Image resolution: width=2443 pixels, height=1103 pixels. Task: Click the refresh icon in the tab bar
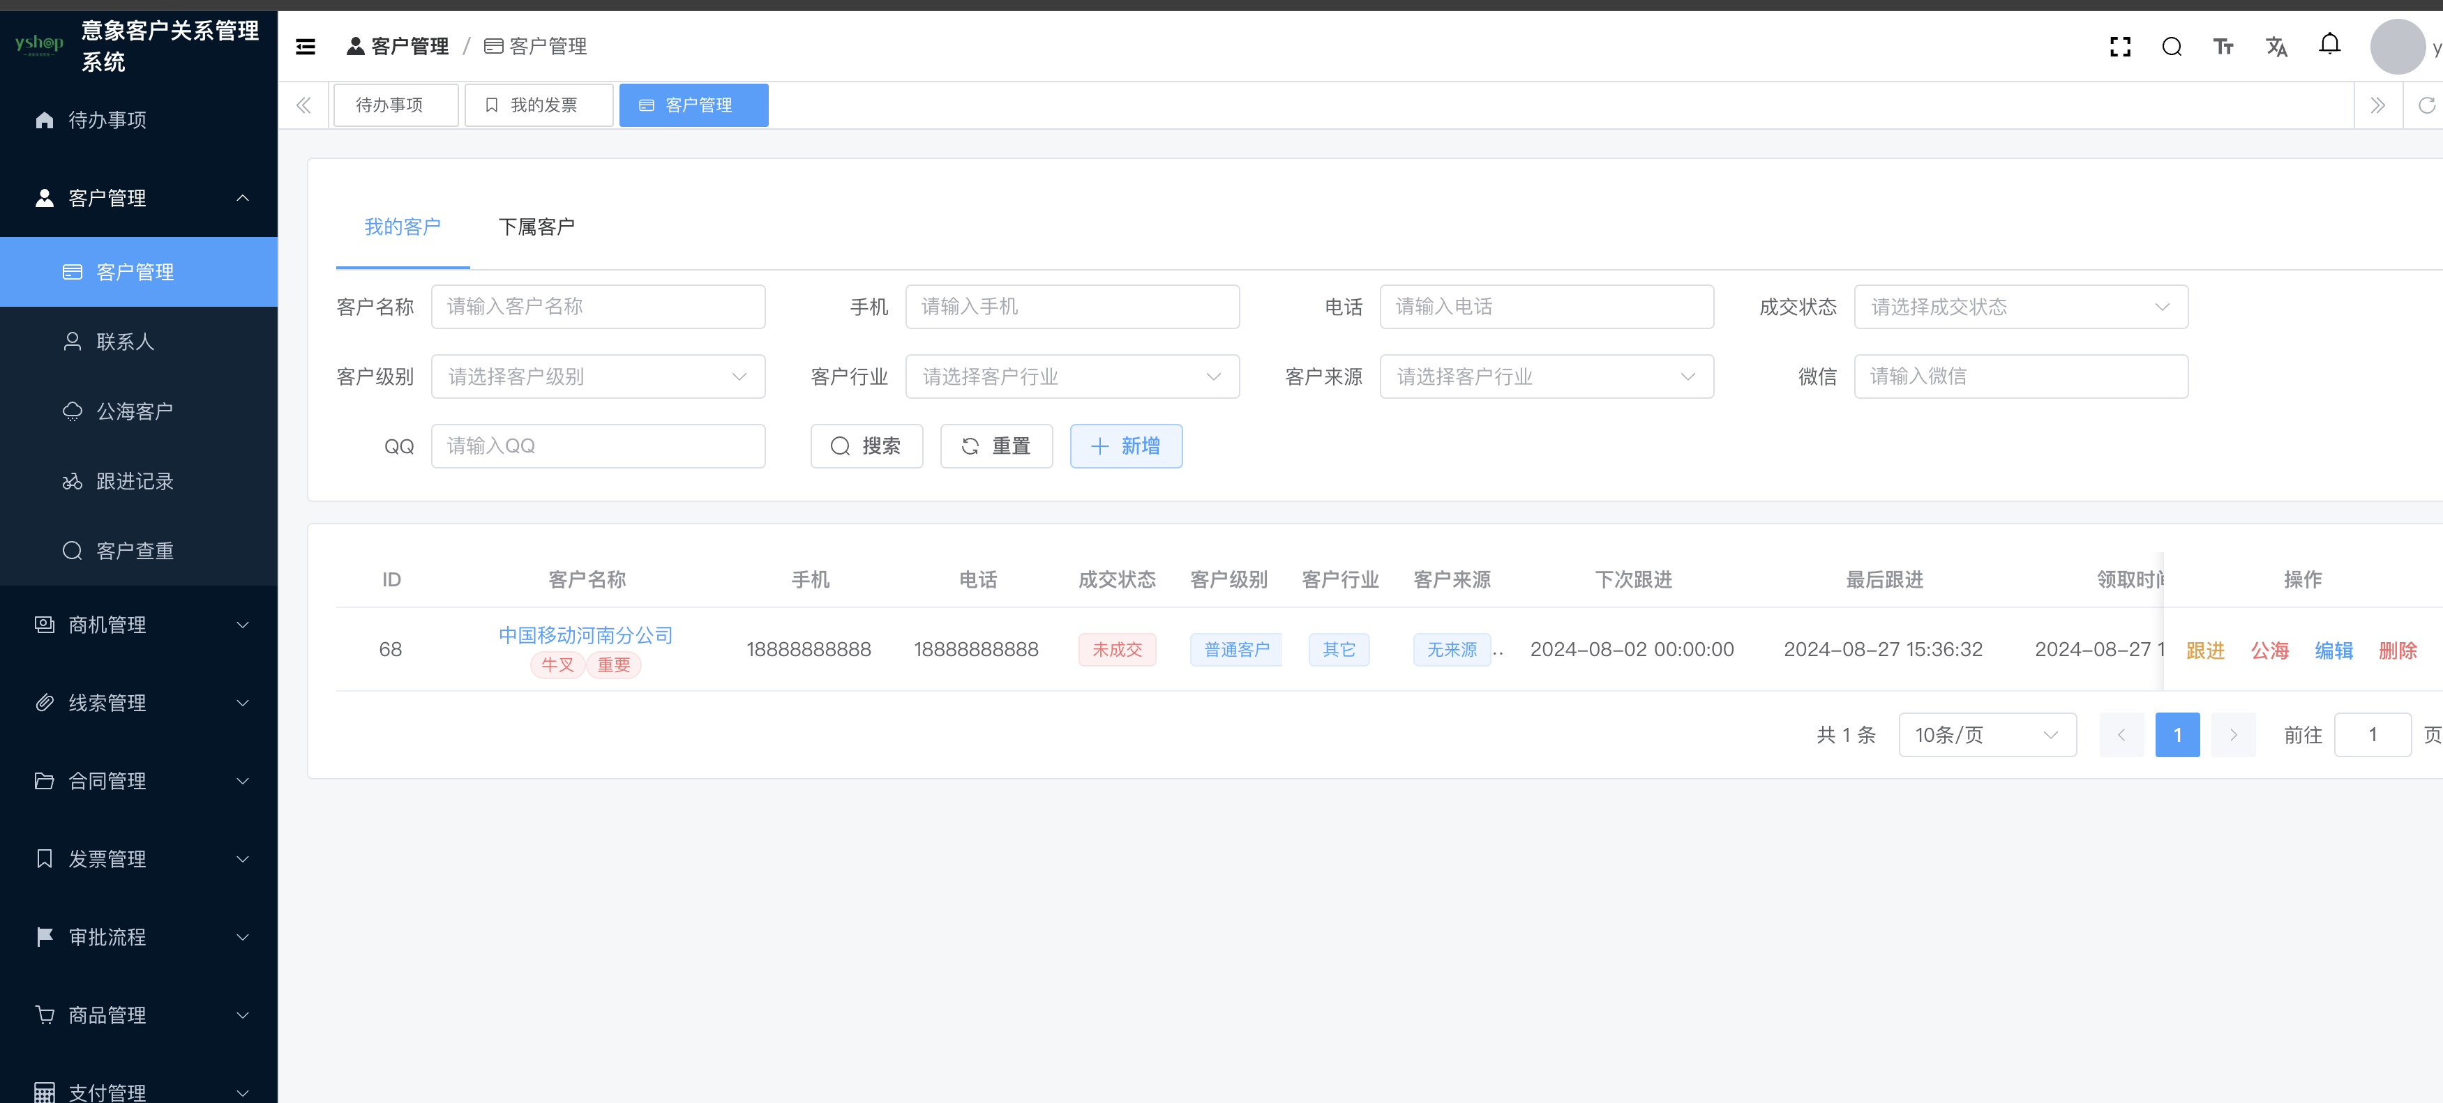pos(2426,105)
